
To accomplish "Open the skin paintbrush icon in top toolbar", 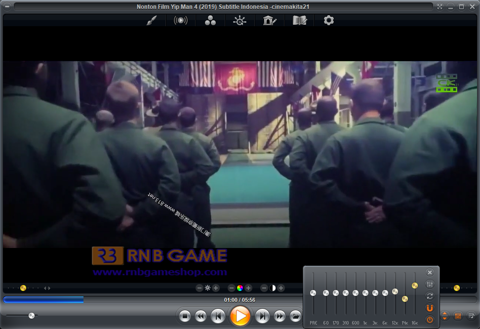I will (x=152, y=21).
